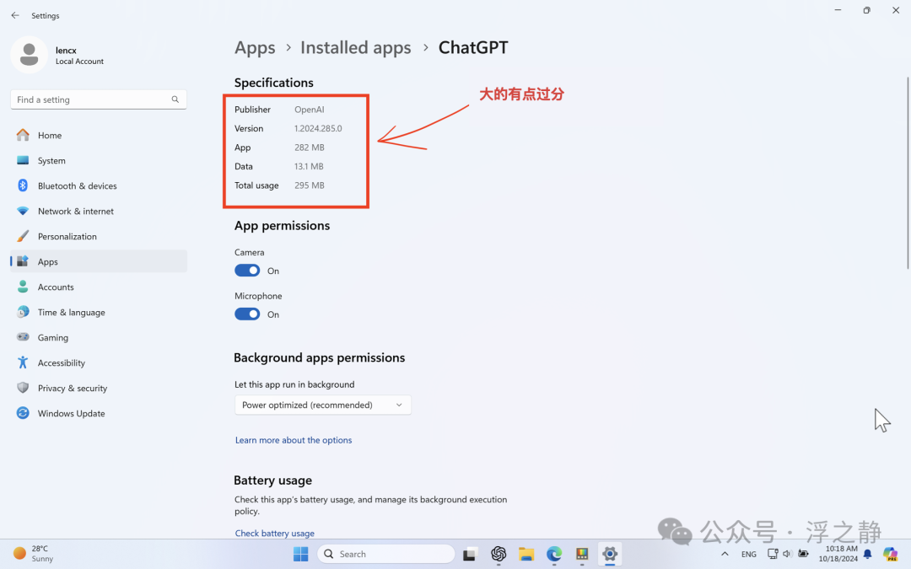
Task: Select Gaming in the sidebar
Action: [99, 337]
